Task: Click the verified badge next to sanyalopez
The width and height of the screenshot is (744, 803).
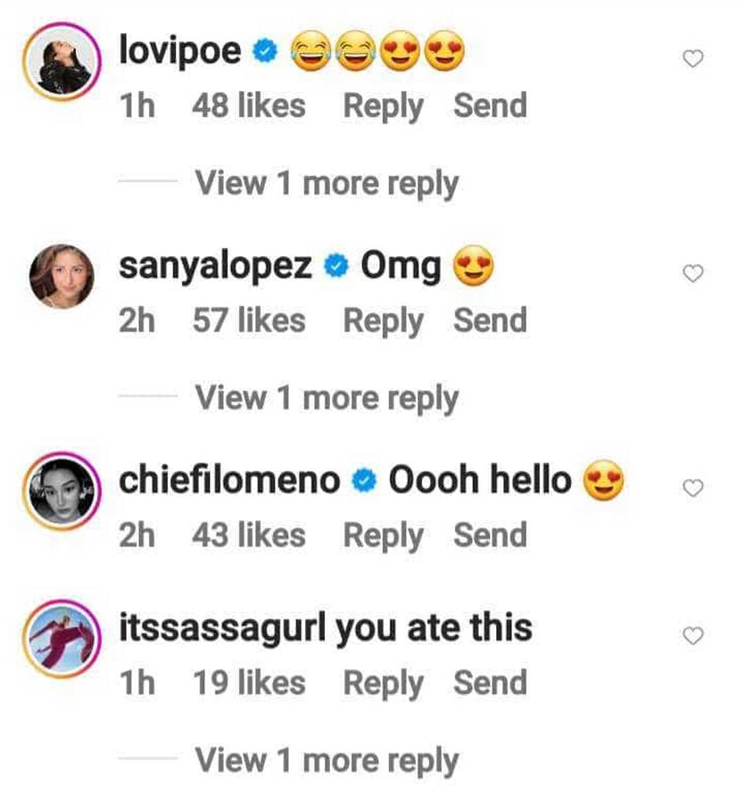Action: click(336, 265)
